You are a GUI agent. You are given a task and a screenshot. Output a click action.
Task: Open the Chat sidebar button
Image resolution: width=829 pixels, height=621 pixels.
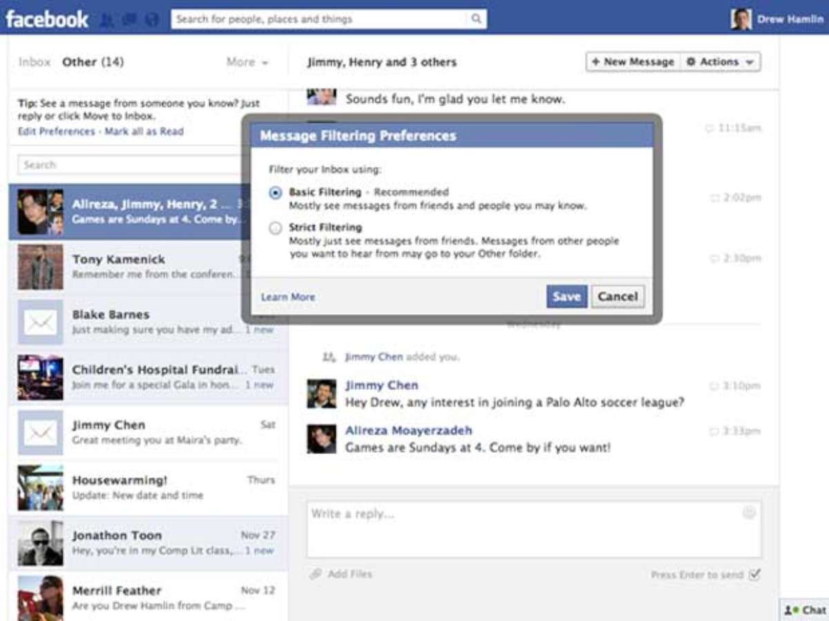coord(805,610)
